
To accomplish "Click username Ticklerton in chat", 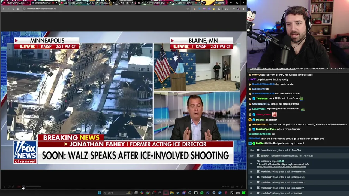I will 262,99.
